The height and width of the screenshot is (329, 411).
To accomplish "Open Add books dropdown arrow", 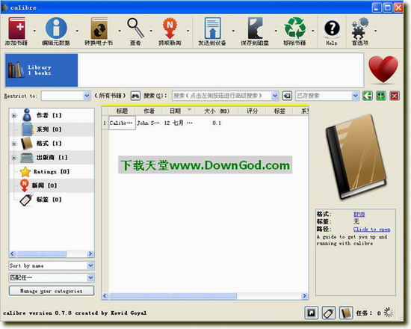I will click(x=34, y=31).
